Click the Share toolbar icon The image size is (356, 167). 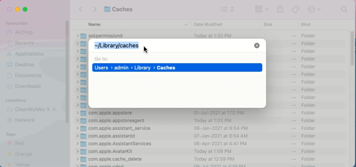(x=280, y=9)
